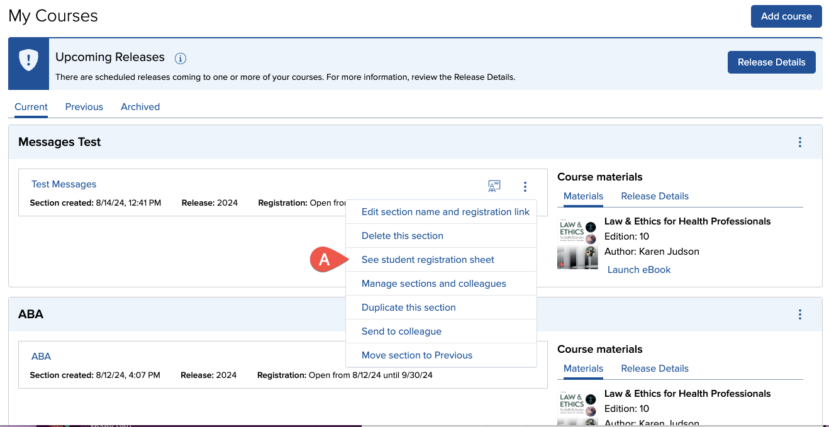Switch to the Archived courses tab
Image resolution: width=829 pixels, height=427 pixels.
click(140, 107)
